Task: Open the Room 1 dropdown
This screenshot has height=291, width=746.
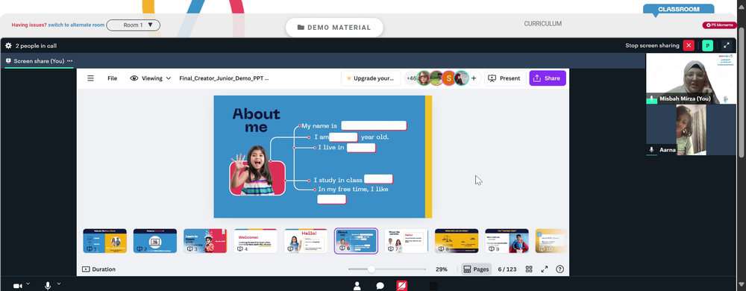Action: pyautogui.click(x=134, y=25)
